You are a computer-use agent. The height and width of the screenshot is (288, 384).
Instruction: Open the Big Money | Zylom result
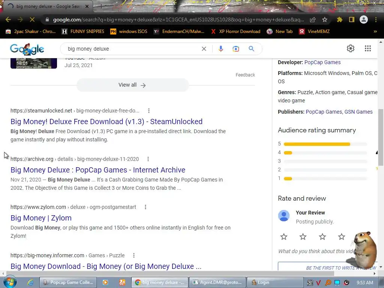(41, 218)
